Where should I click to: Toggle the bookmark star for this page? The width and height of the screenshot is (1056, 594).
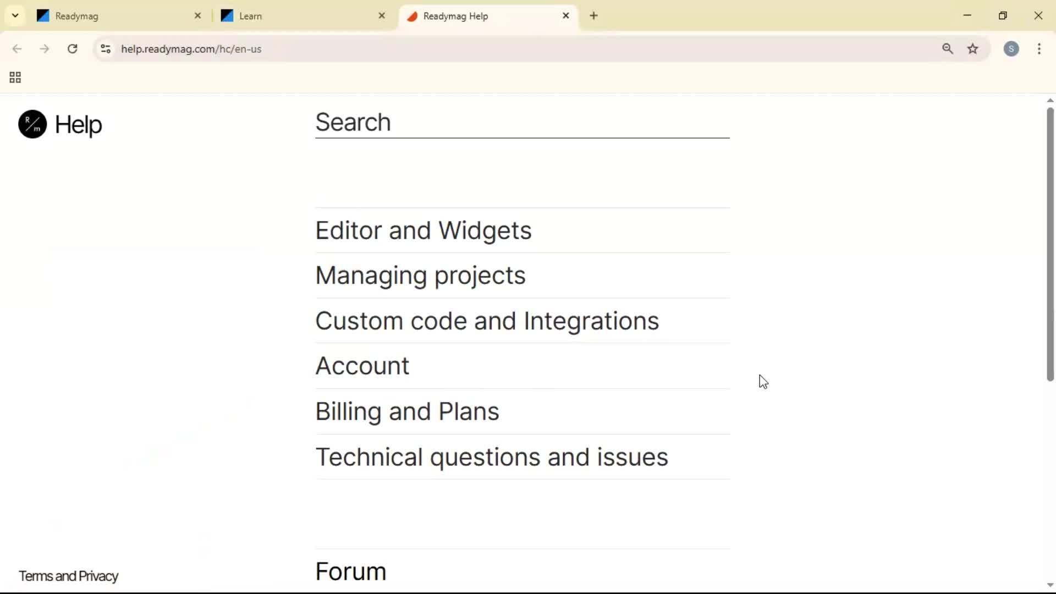click(974, 49)
